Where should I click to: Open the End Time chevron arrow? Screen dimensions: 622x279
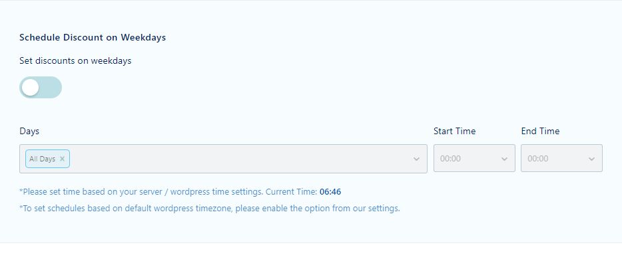click(x=591, y=159)
